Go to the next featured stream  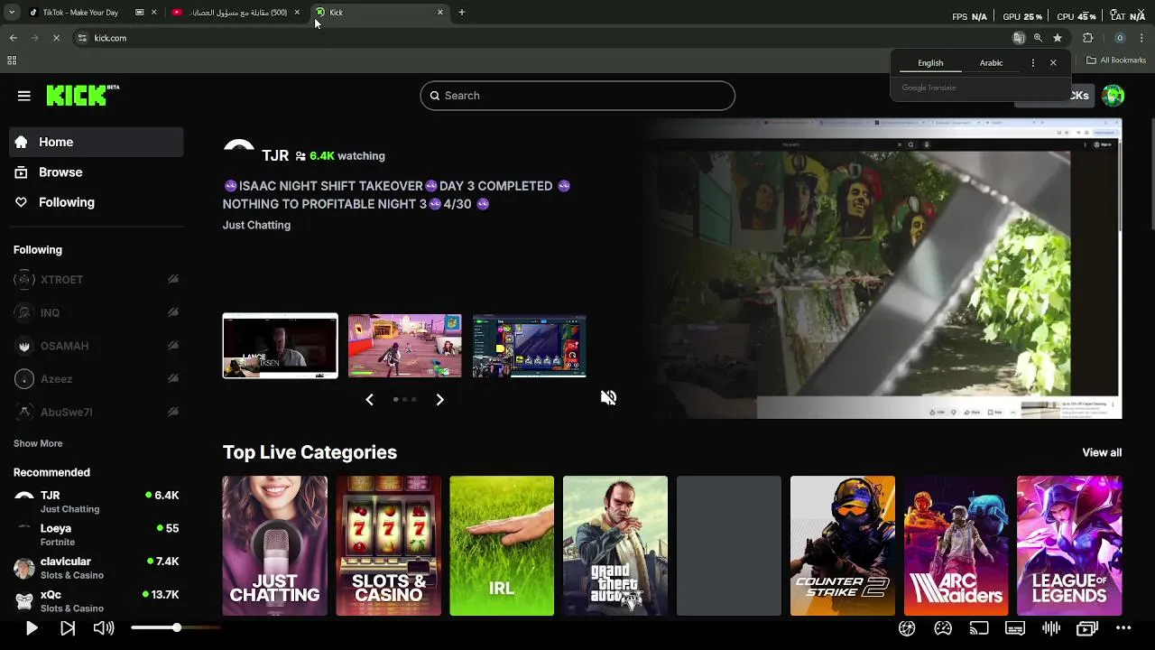439,399
